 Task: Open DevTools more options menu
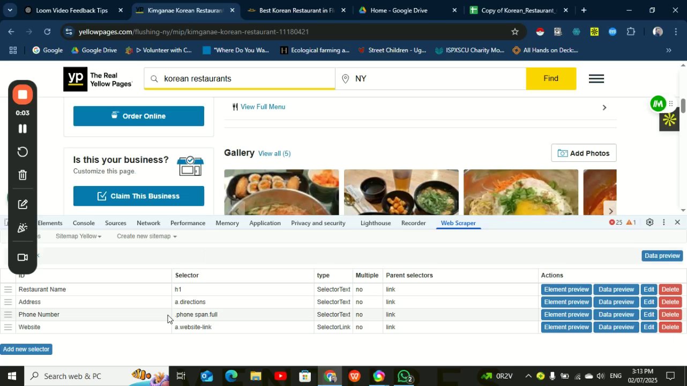[x=664, y=222]
